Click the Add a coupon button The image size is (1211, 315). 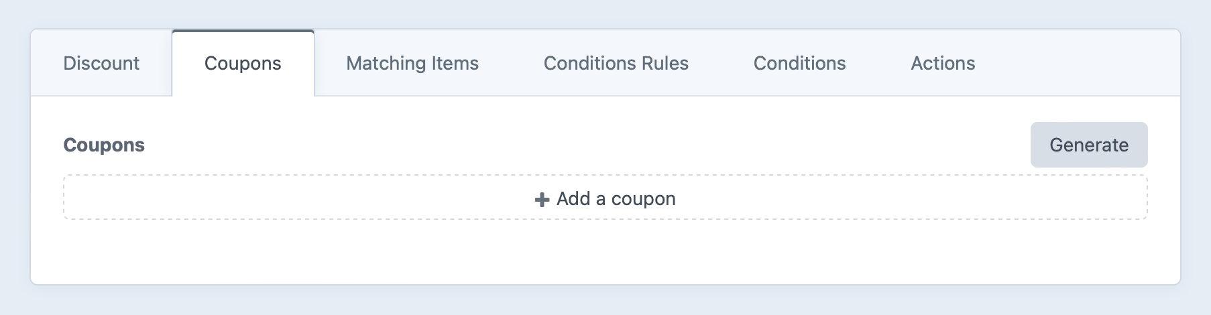click(605, 198)
